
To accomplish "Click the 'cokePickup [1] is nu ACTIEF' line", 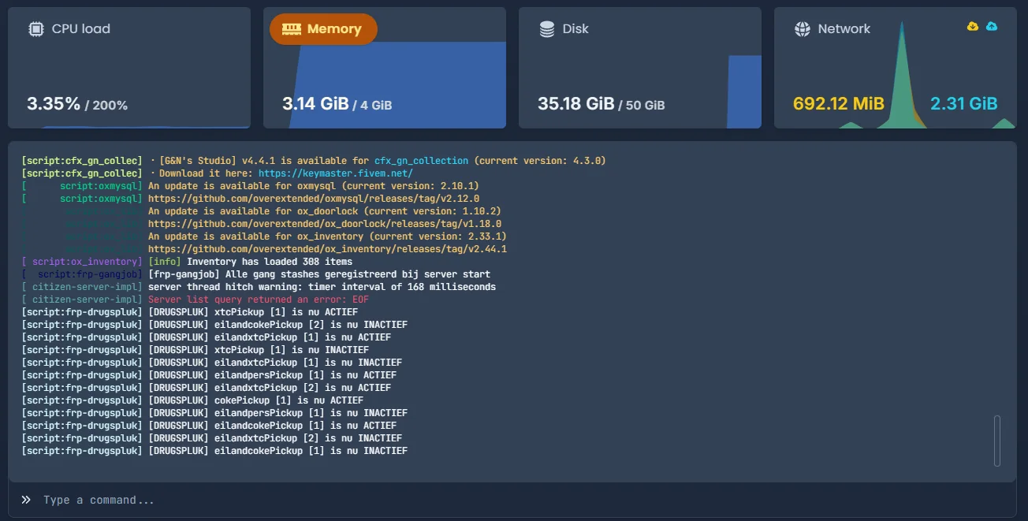I will [255, 400].
